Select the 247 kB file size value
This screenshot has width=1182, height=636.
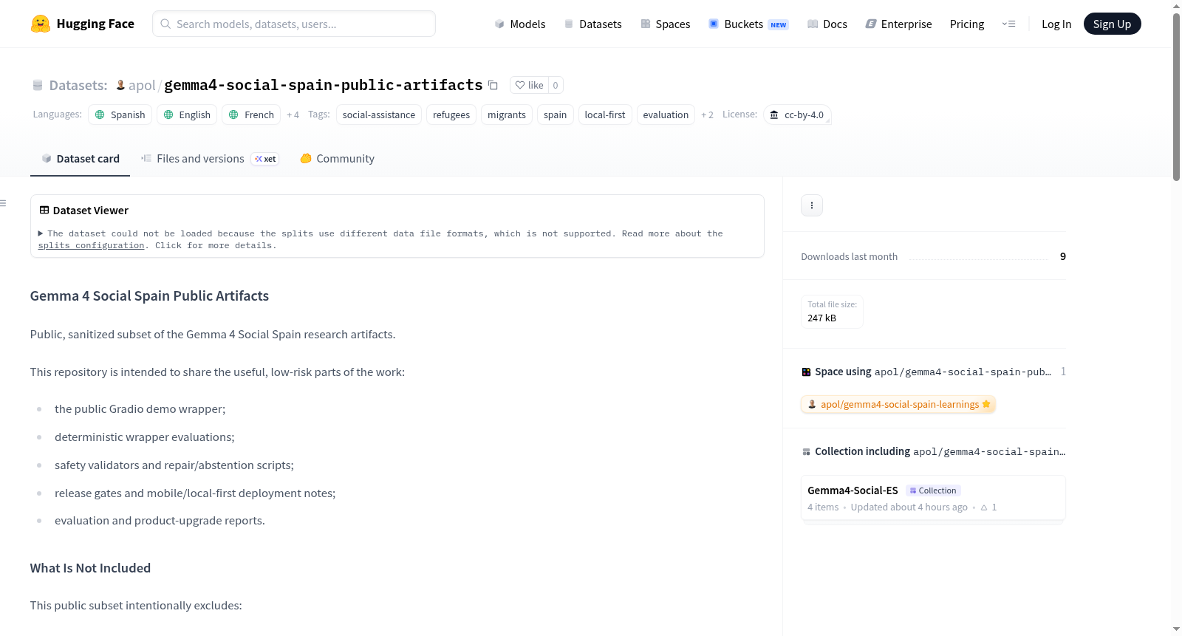click(x=821, y=318)
